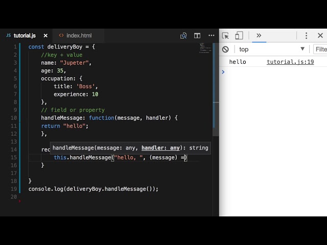Open changes preview icon in editor toolbar

tap(183, 36)
